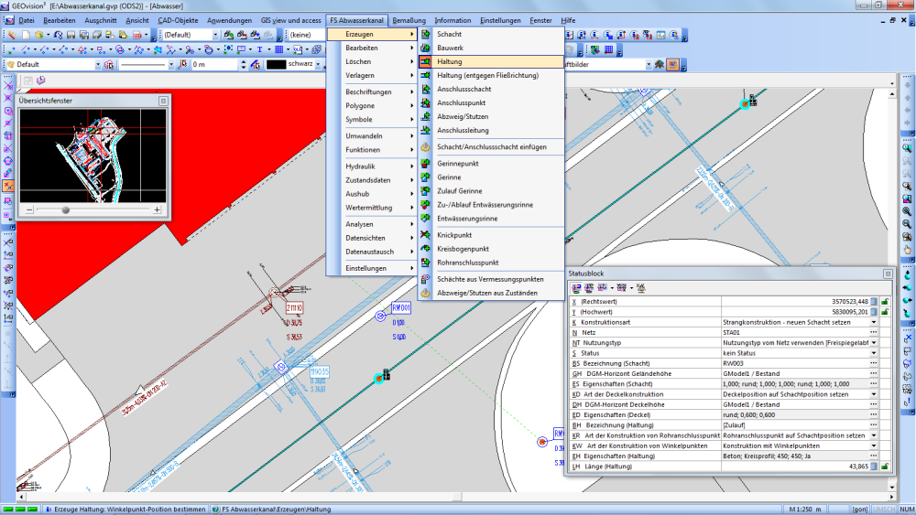Open the Status dropdown in Statusblock

(x=874, y=353)
